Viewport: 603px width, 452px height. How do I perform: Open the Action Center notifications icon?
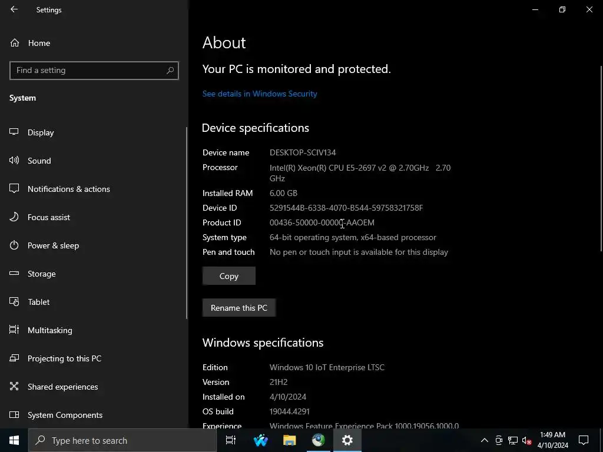point(584,440)
